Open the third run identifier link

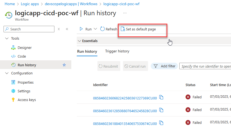[125, 124]
